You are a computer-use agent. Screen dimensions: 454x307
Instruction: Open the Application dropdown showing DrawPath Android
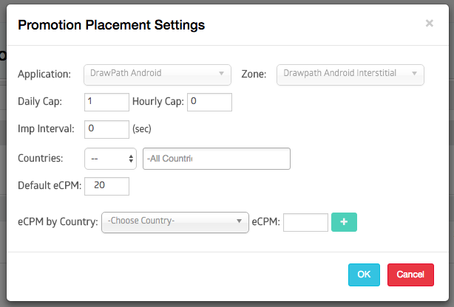point(157,75)
